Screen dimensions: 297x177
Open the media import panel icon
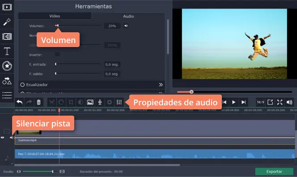click(7, 7)
